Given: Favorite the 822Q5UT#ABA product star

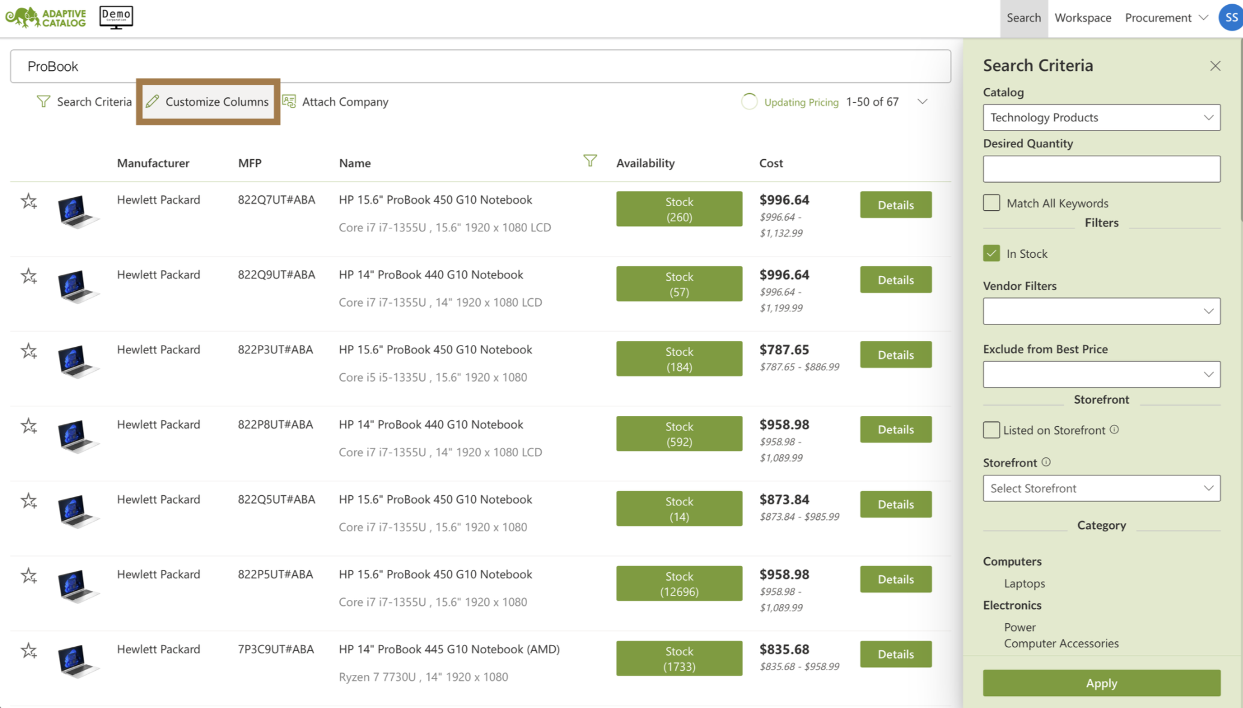Looking at the screenshot, I should pos(29,501).
